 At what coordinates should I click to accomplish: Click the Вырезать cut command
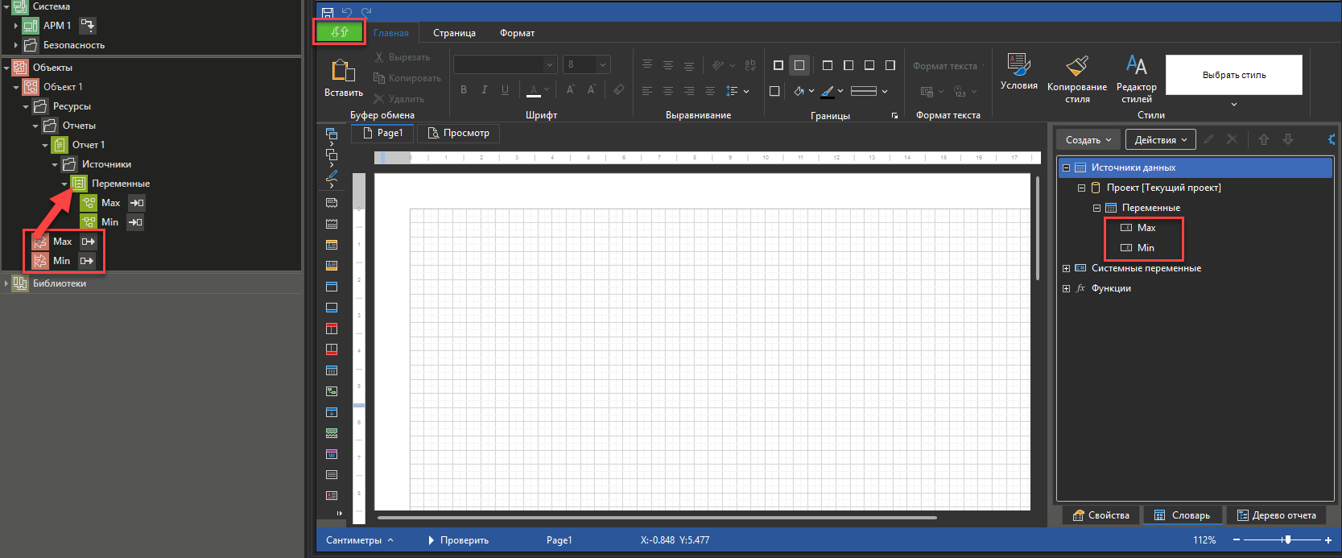(x=402, y=57)
